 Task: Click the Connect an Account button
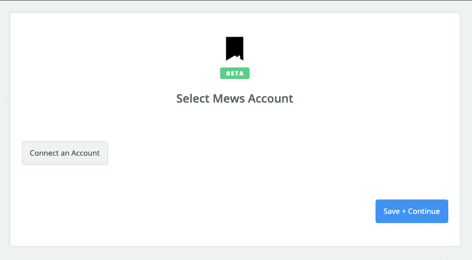coord(65,153)
